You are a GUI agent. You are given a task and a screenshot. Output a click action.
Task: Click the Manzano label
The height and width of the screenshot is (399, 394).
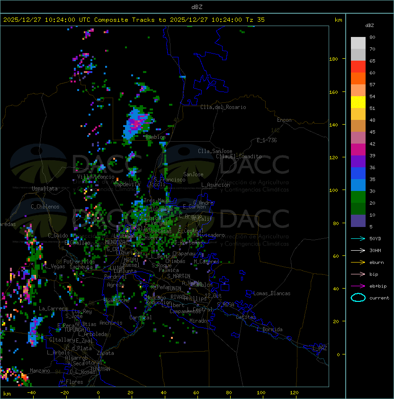(40, 371)
